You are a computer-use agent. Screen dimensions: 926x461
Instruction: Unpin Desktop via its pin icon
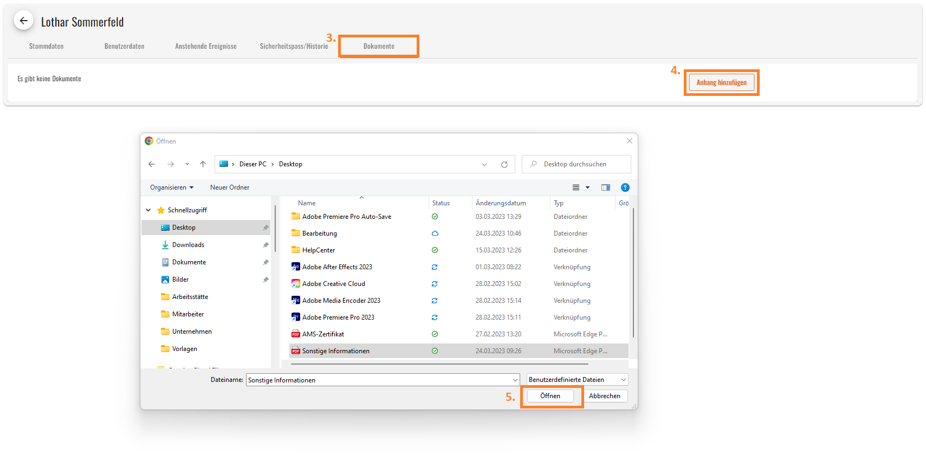266,228
